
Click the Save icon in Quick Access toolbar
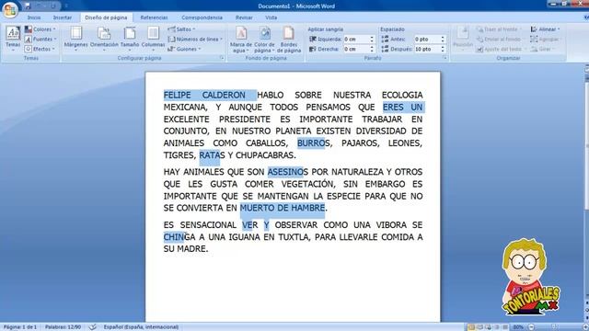[27, 6]
